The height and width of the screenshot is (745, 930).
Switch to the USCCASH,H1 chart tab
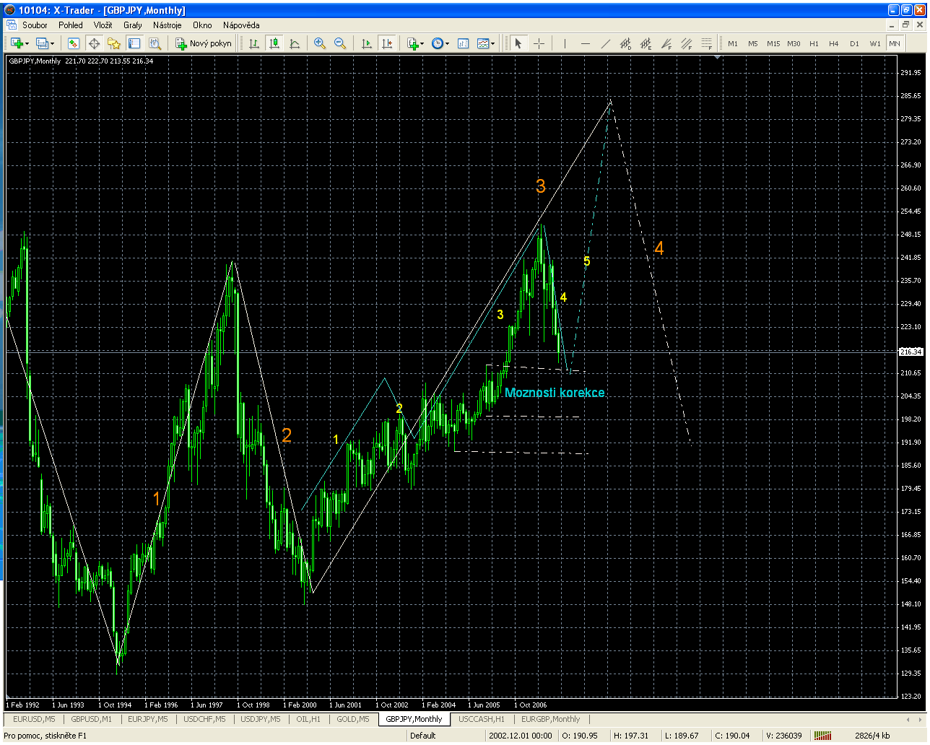tap(482, 719)
